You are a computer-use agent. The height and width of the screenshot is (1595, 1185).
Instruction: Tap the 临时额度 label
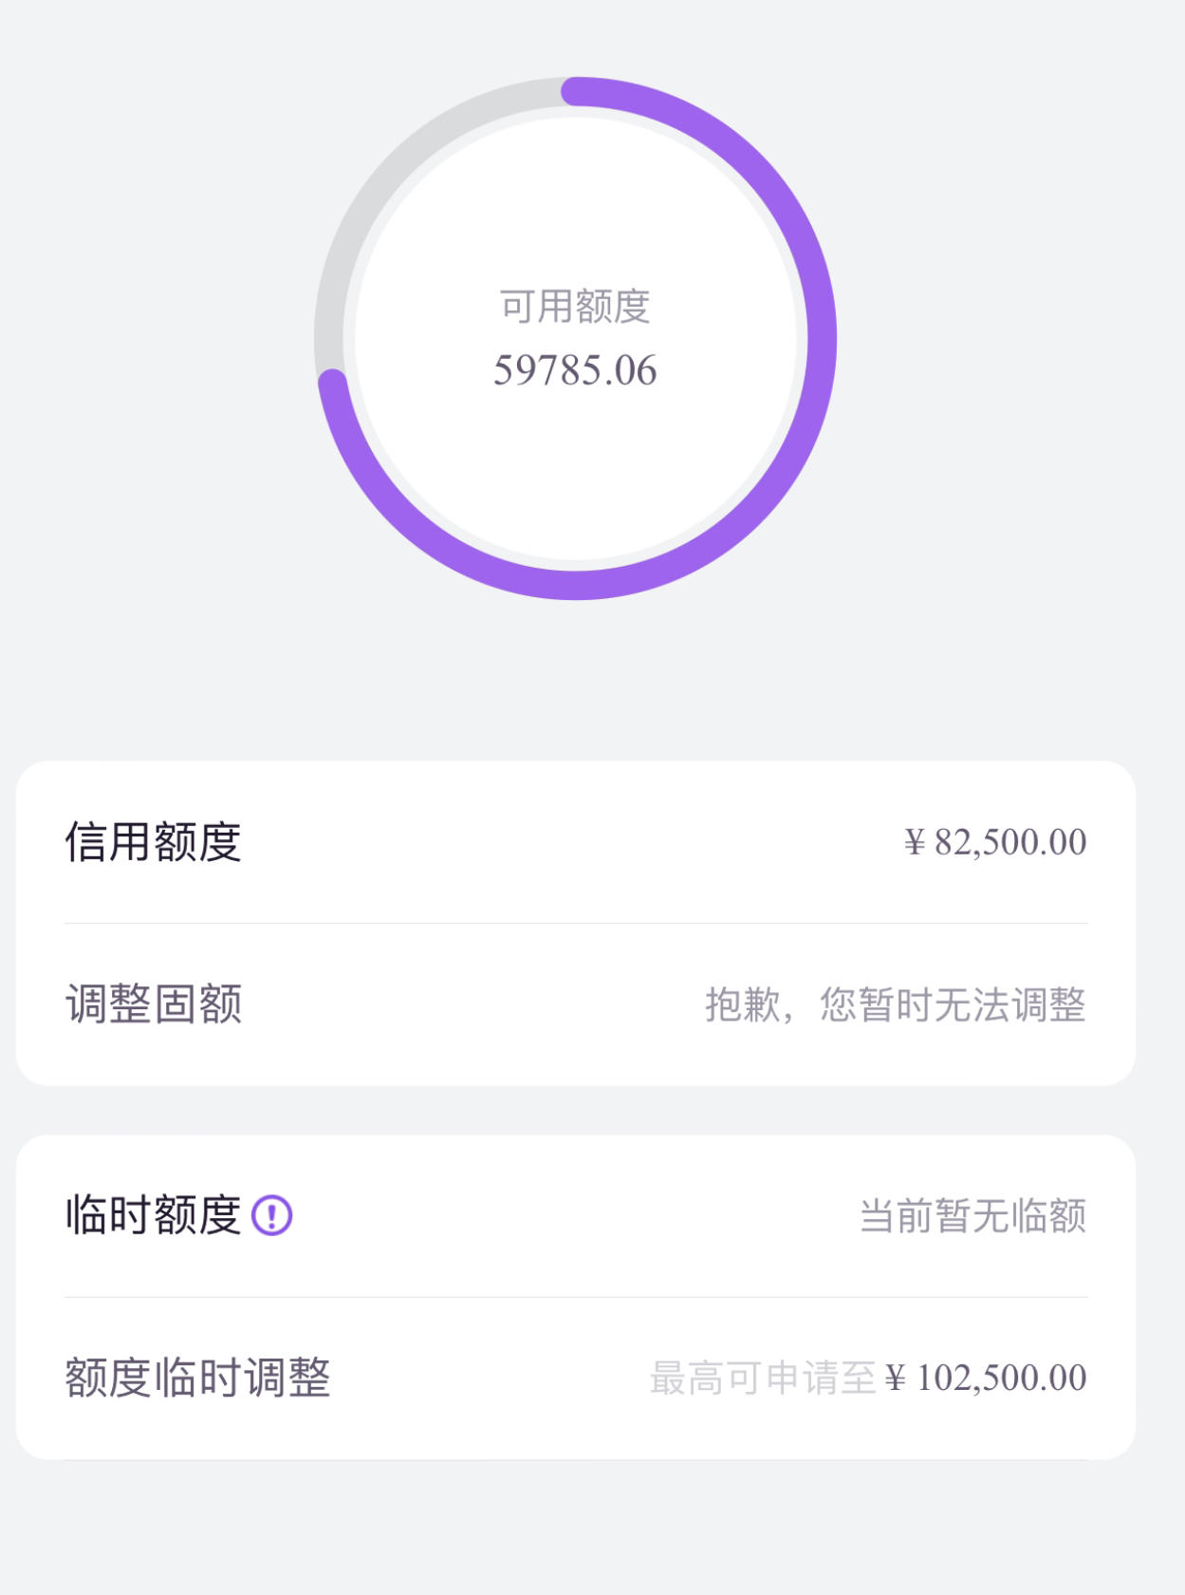pos(154,1215)
